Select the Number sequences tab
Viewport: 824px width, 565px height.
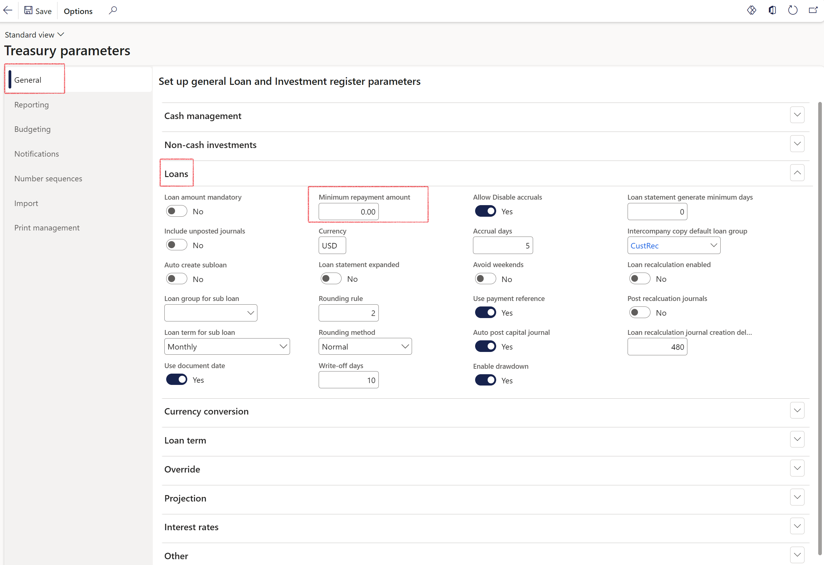(48, 179)
